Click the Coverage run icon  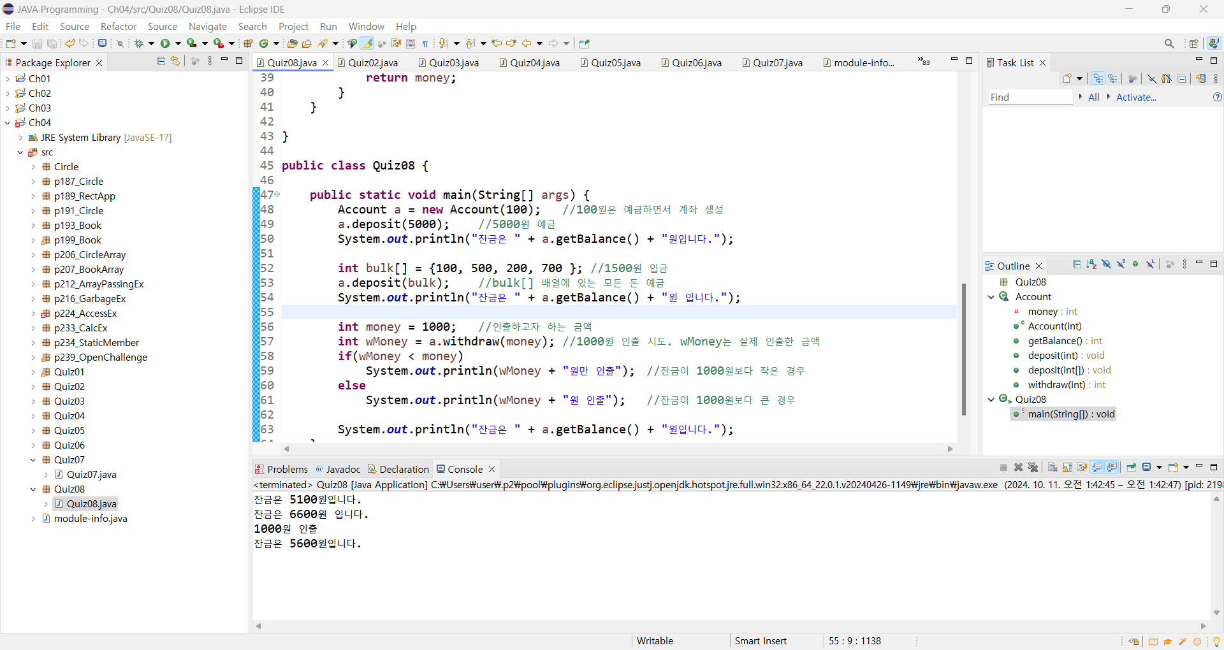tap(191, 43)
